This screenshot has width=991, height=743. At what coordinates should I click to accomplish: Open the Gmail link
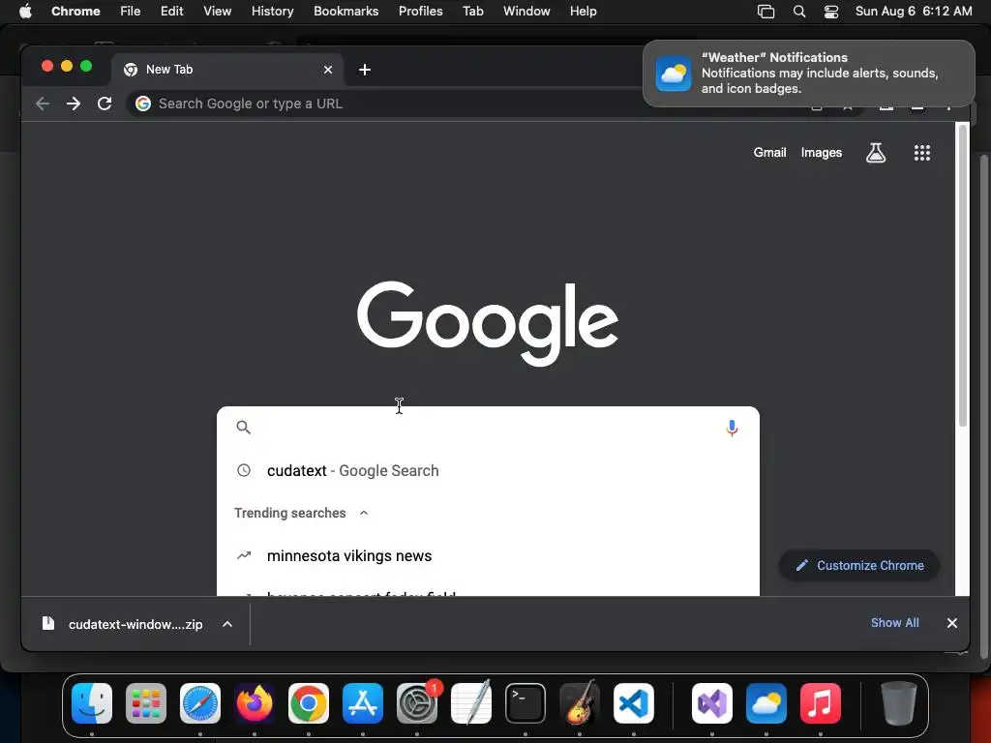769,153
